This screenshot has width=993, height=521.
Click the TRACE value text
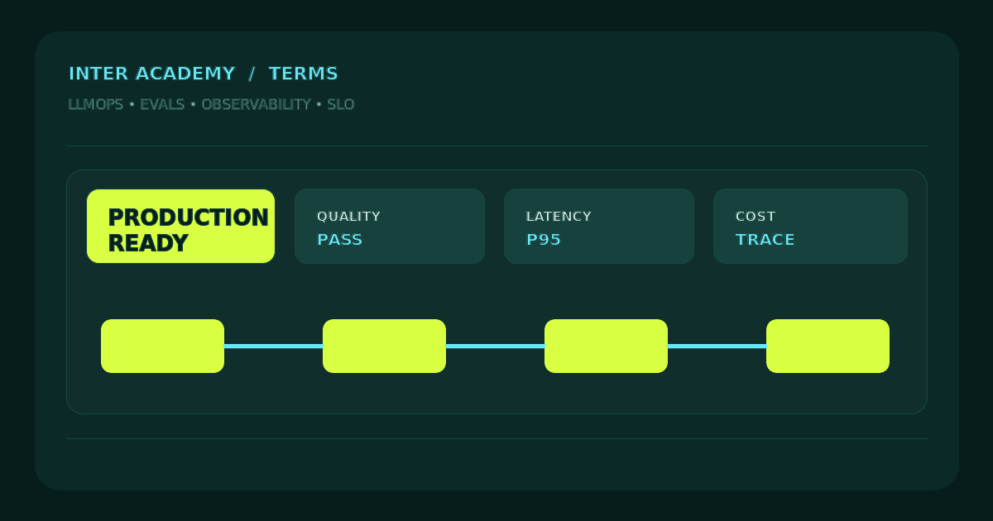(x=765, y=240)
